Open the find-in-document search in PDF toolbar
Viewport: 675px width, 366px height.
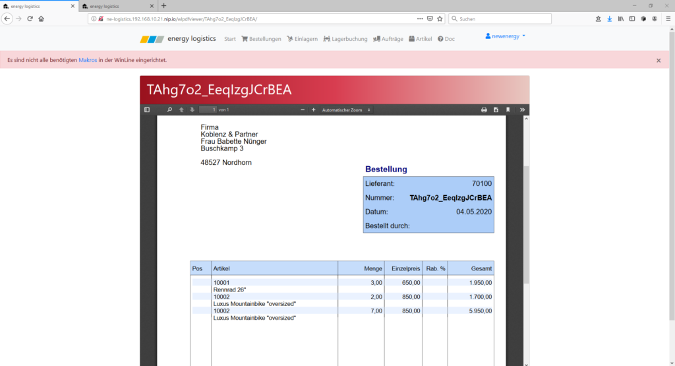coord(169,109)
